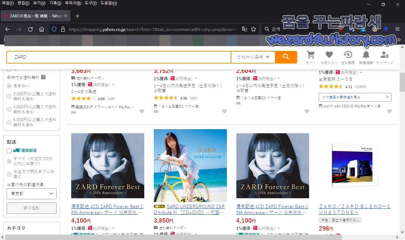Click the ZARD site search field
Image resolution: width=405 pixels, height=240 pixels.
tap(119, 57)
